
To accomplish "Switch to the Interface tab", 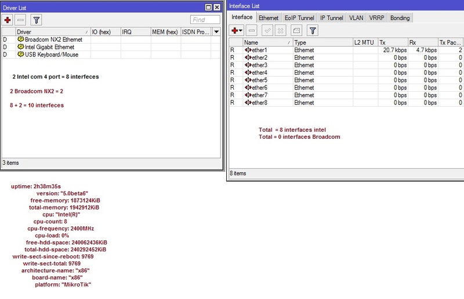I will coord(242,17).
